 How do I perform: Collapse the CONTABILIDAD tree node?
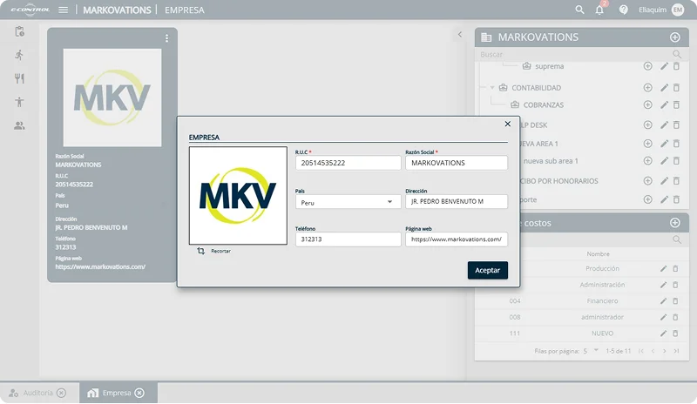[x=492, y=88]
